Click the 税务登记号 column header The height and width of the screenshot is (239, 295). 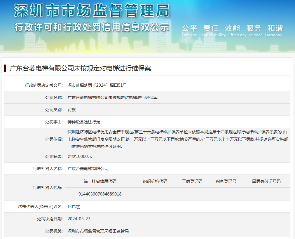[x=226, y=181]
